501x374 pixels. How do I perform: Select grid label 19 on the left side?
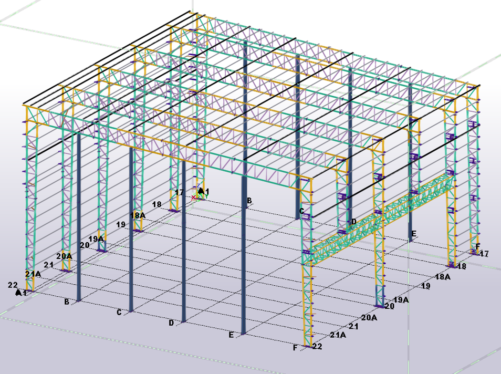(x=121, y=224)
